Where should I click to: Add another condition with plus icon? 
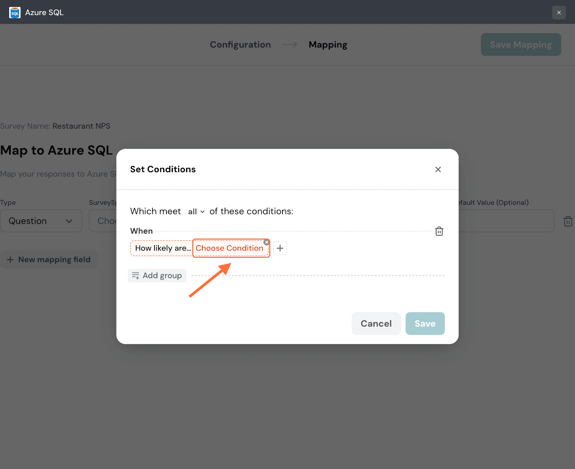click(x=280, y=248)
